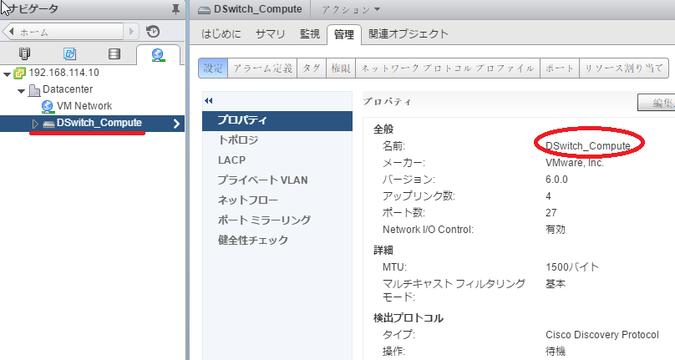Click the port count value 27
This screenshot has height=360, width=675.
551,213
